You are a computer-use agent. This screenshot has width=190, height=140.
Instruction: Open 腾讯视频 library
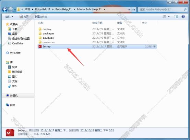point(17,72)
